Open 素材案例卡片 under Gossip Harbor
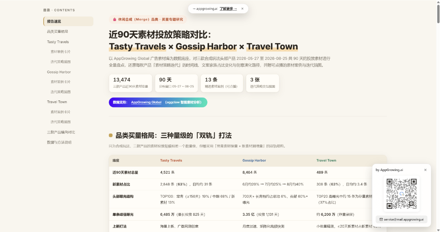 pyautogui.click(x=60, y=82)
